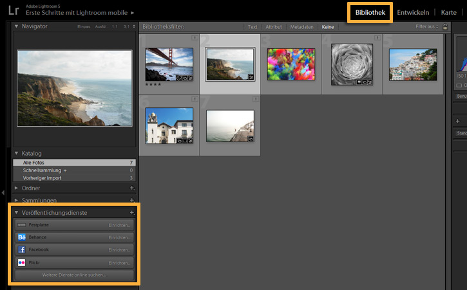Click the four-star rating under bridge photo
Image resolution: width=467 pixels, height=290 pixels.
153,84
